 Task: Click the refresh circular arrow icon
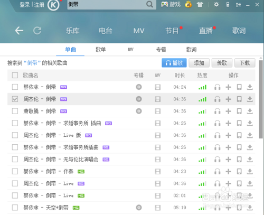[x=37, y=31]
